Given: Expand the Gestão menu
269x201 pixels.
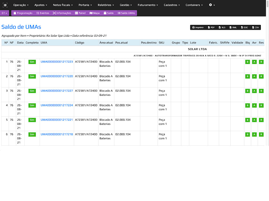Looking at the screenshot, I should [x=126, y=5].
